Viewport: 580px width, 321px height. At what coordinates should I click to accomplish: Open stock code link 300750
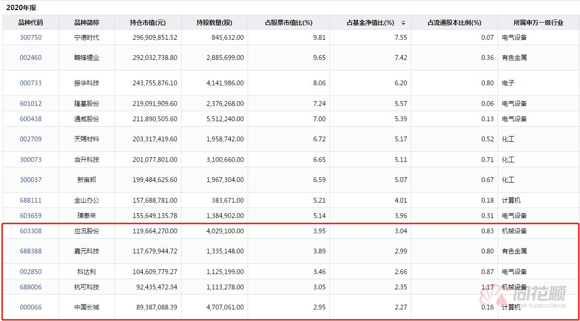(31, 37)
